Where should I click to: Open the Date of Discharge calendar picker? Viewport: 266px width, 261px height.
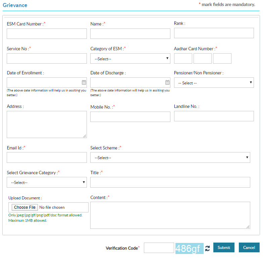click(x=167, y=82)
